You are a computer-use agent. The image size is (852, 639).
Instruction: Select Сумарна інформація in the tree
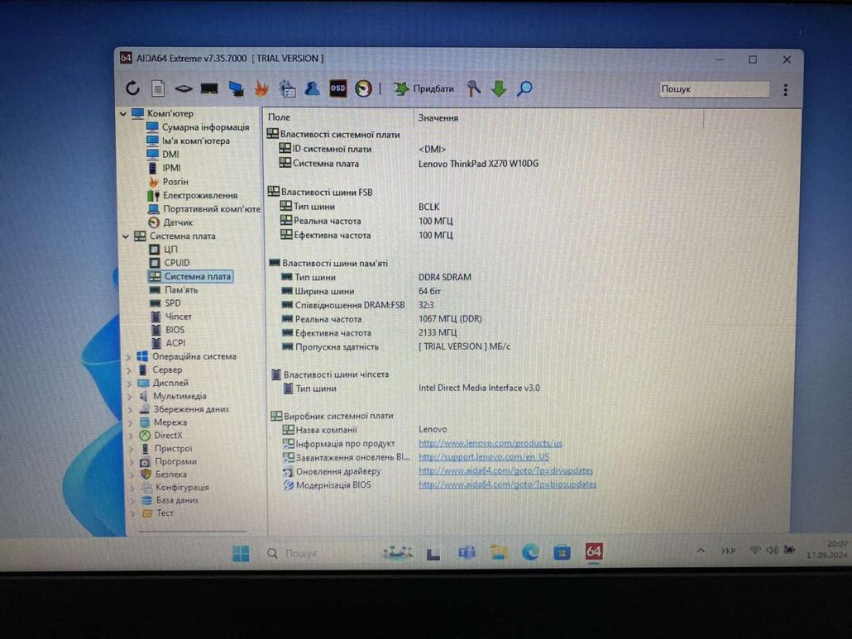(199, 127)
